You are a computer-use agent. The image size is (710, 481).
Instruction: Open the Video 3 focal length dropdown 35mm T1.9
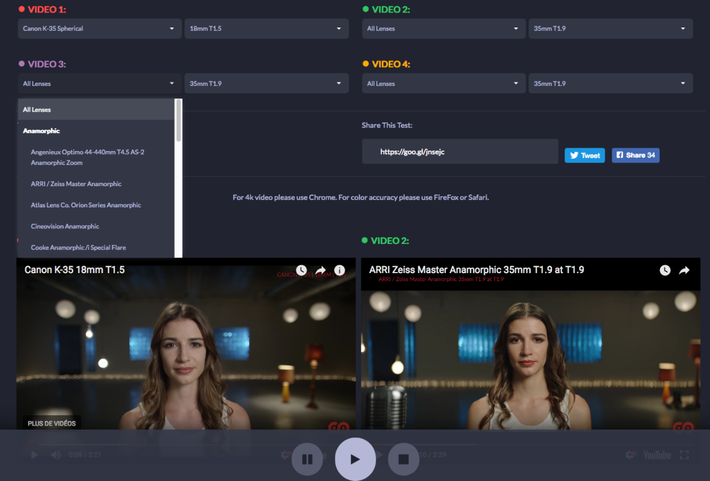(266, 84)
